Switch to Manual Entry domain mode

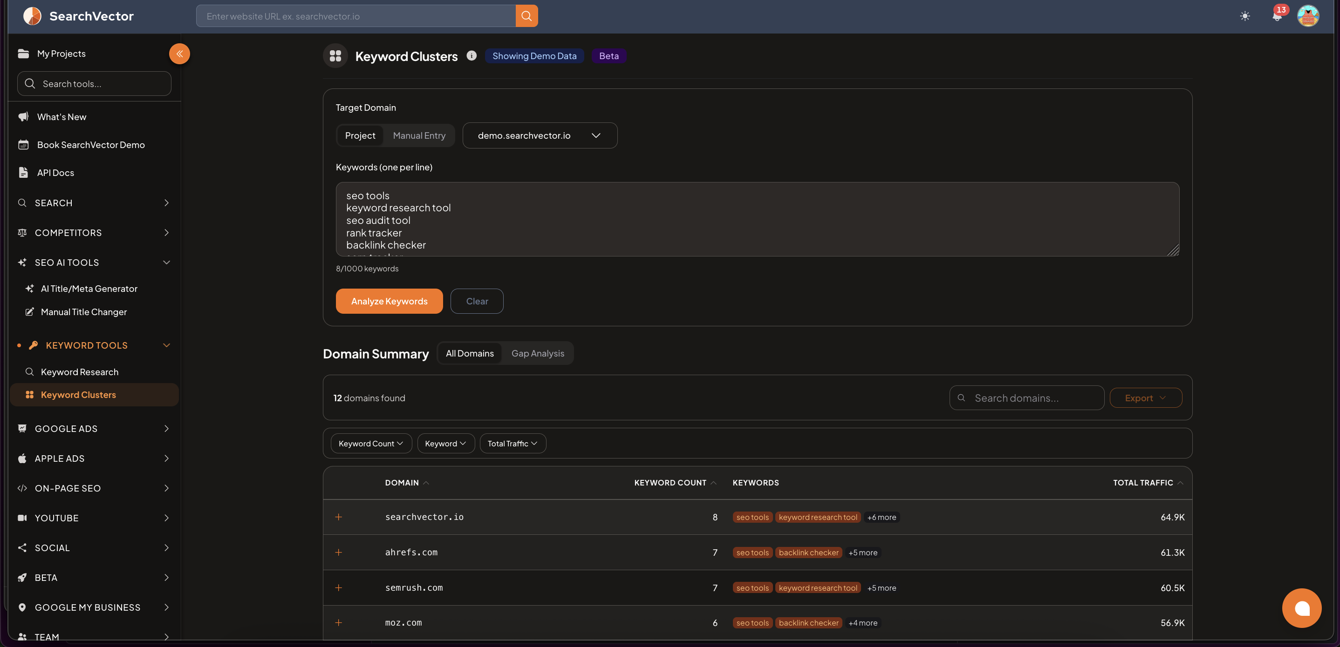point(419,135)
